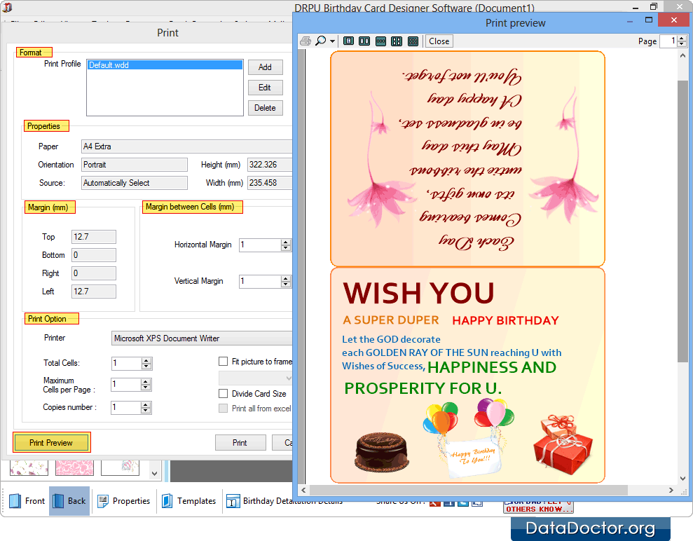Click the magnifier zoom icon in Print preview
693x541 pixels.
coord(321,41)
